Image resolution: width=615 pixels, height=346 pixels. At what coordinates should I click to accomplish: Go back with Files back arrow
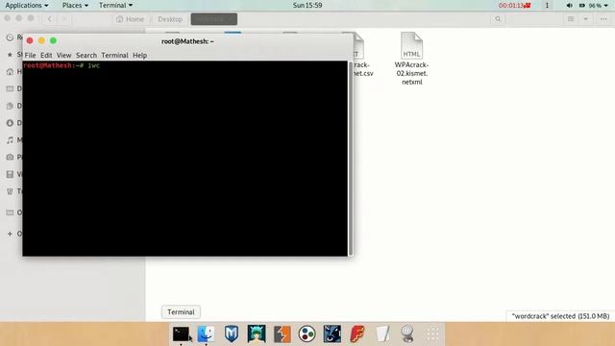pyautogui.click(x=49, y=19)
